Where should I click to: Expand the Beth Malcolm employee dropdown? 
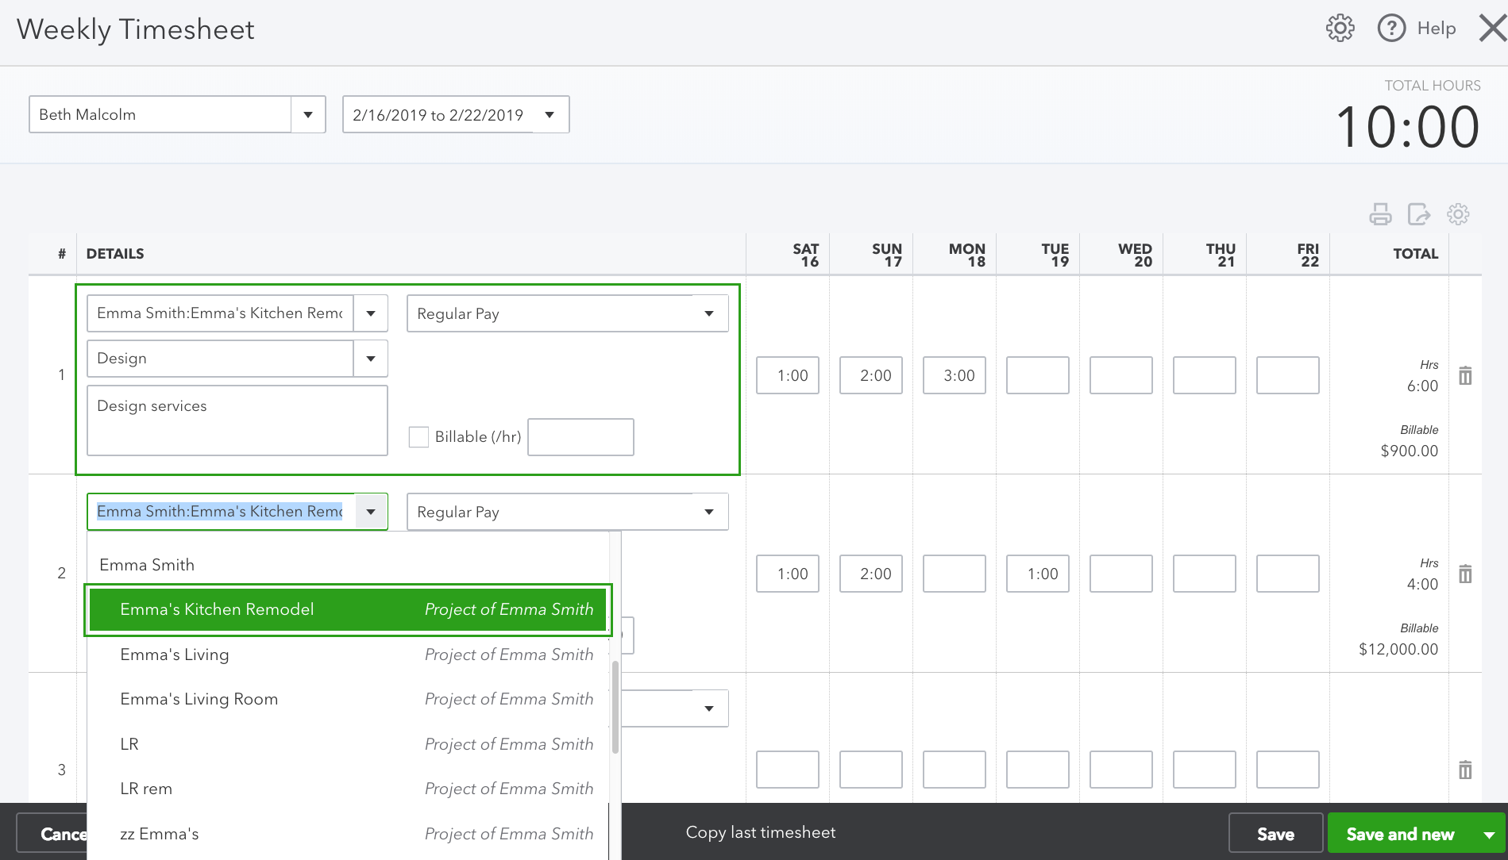pyautogui.click(x=308, y=115)
